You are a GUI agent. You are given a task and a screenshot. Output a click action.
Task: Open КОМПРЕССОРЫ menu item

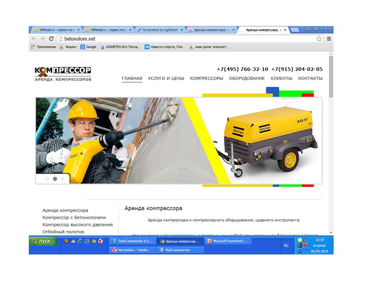pos(206,78)
